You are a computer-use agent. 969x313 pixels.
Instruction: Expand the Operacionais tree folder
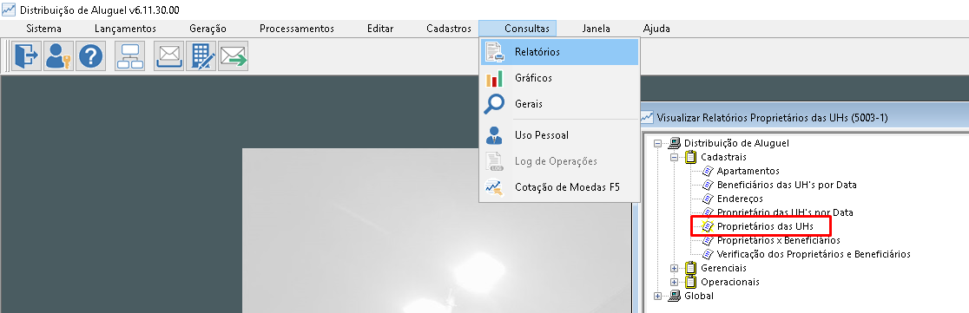coord(675,282)
